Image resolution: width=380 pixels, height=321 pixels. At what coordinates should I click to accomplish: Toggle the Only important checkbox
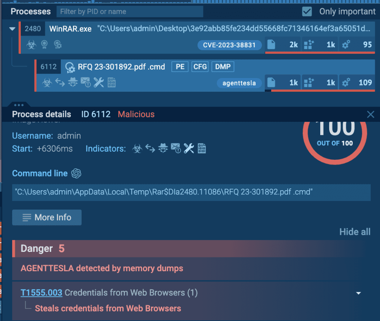[307, 12]
